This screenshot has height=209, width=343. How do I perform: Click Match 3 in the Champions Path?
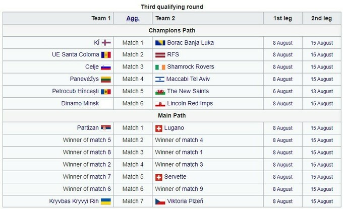133,67
